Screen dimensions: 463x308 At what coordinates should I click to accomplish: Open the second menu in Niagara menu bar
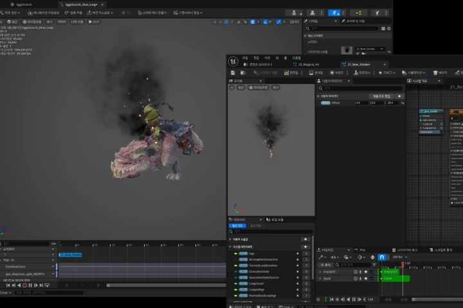point(256,58)
